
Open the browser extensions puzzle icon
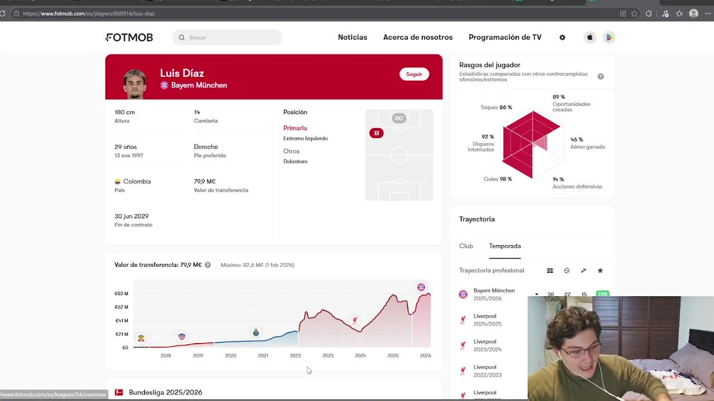(649, 13)
